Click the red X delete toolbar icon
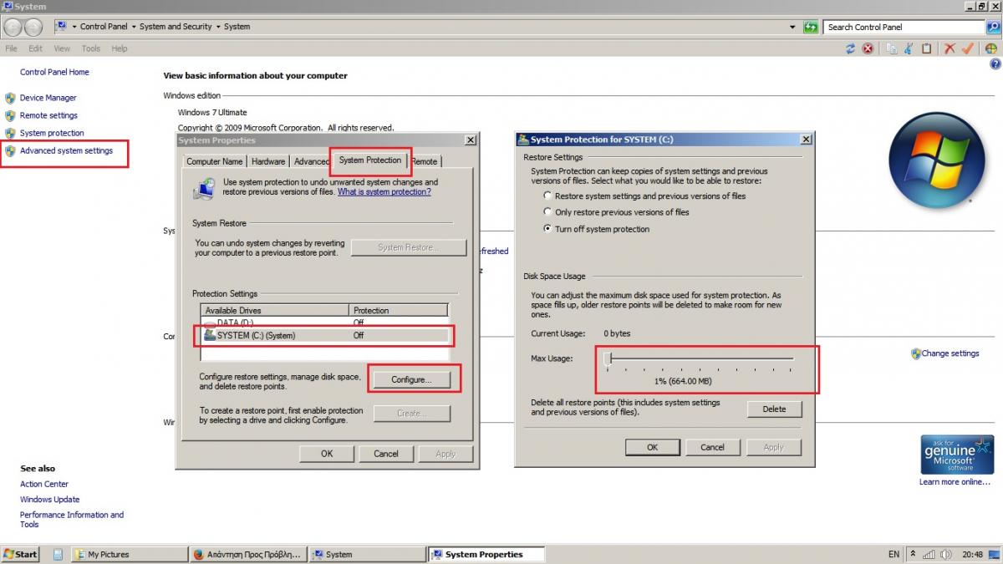Viewport: 1003px width, 564px height. tap(950, 48)
